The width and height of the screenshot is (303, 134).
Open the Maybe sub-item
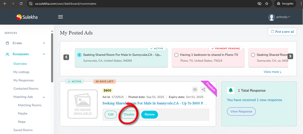click(23, 113)
